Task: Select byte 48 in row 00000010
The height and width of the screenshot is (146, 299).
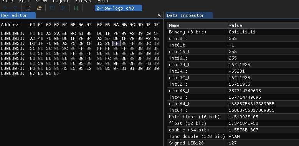Action: tap(41, 38)
